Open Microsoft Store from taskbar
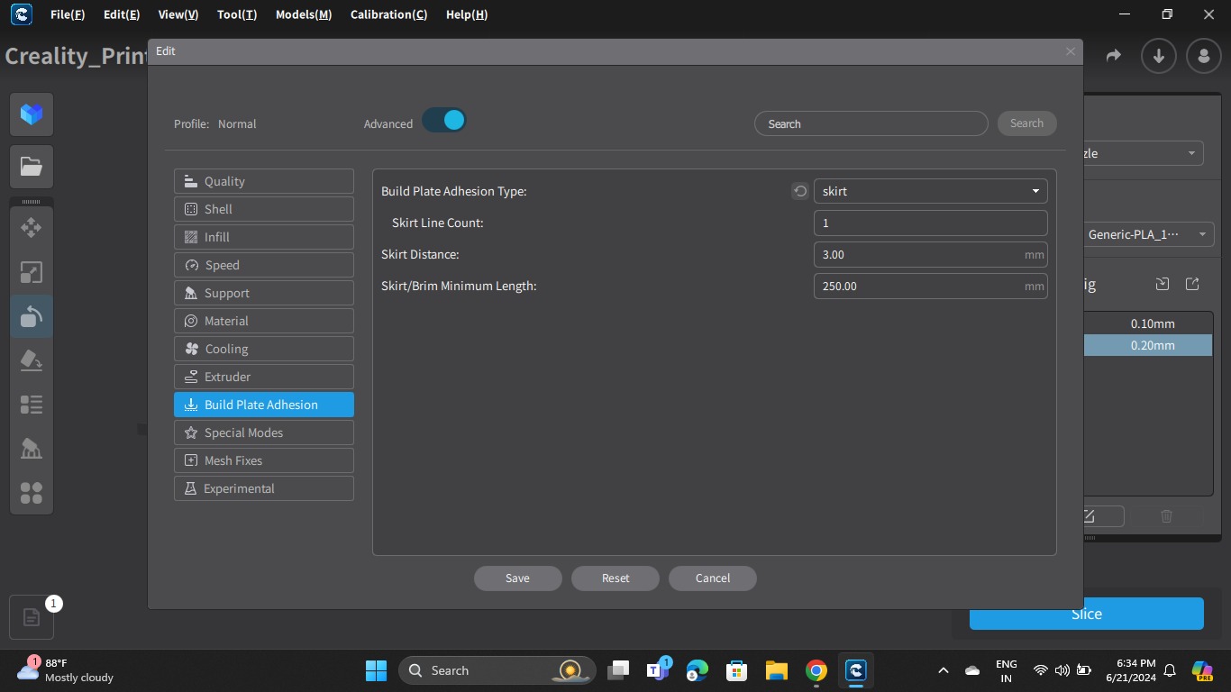This screenshot has height=692, width=1231. pyautogui.click(x=737, y=670)
